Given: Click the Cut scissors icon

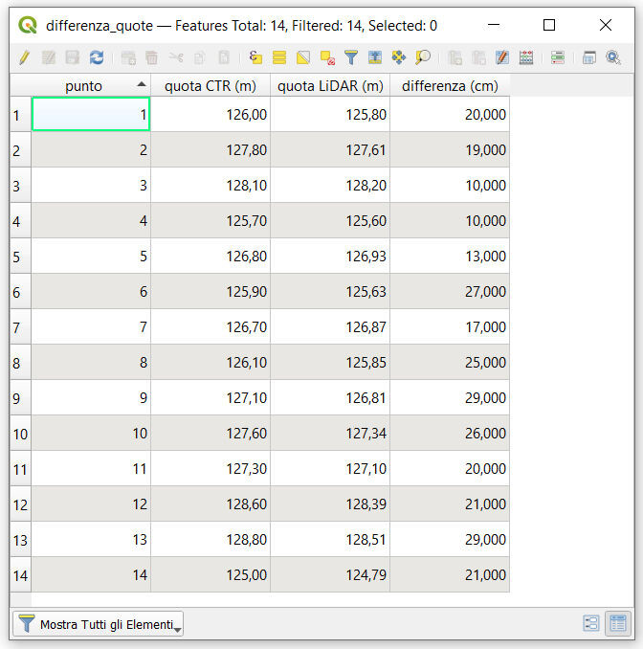Looking at the screenshot, I should pos(176,57).
